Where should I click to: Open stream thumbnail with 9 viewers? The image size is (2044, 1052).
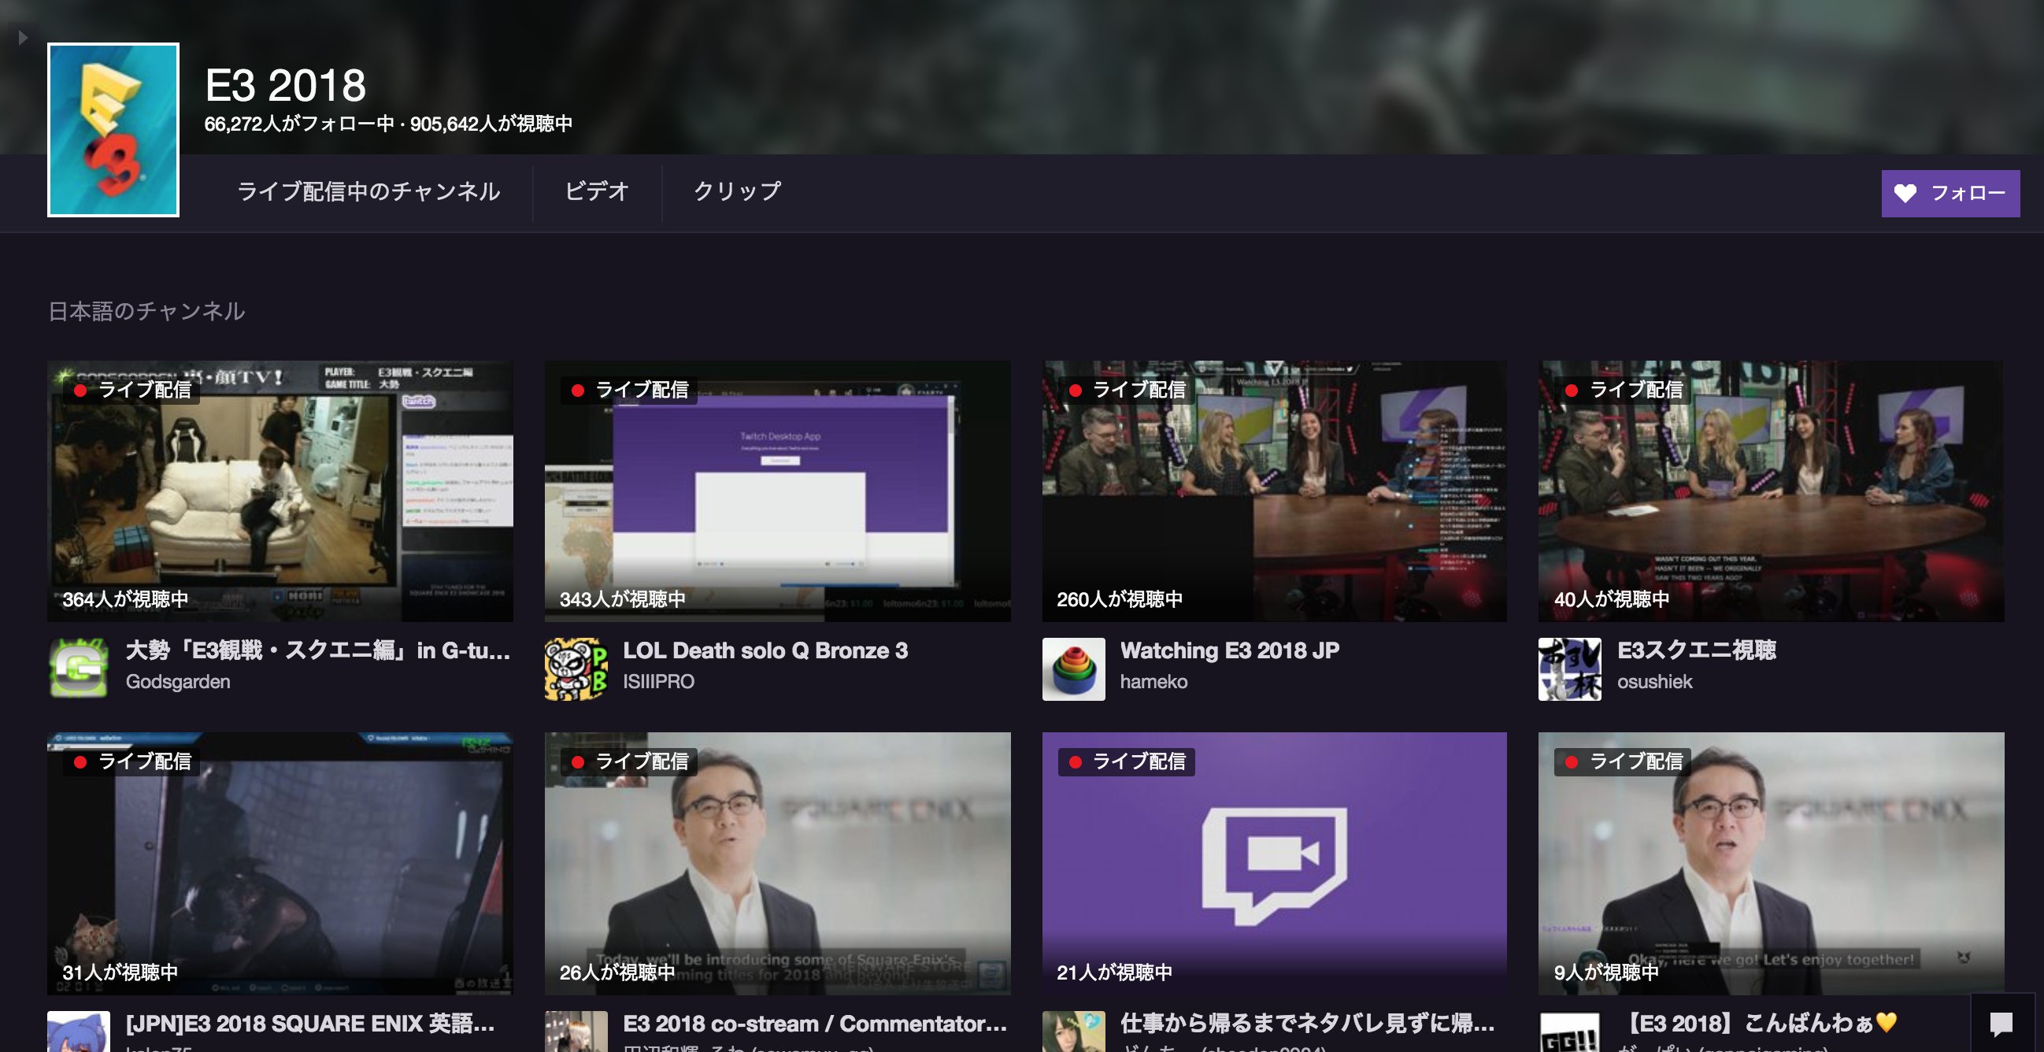(1771, 863)
